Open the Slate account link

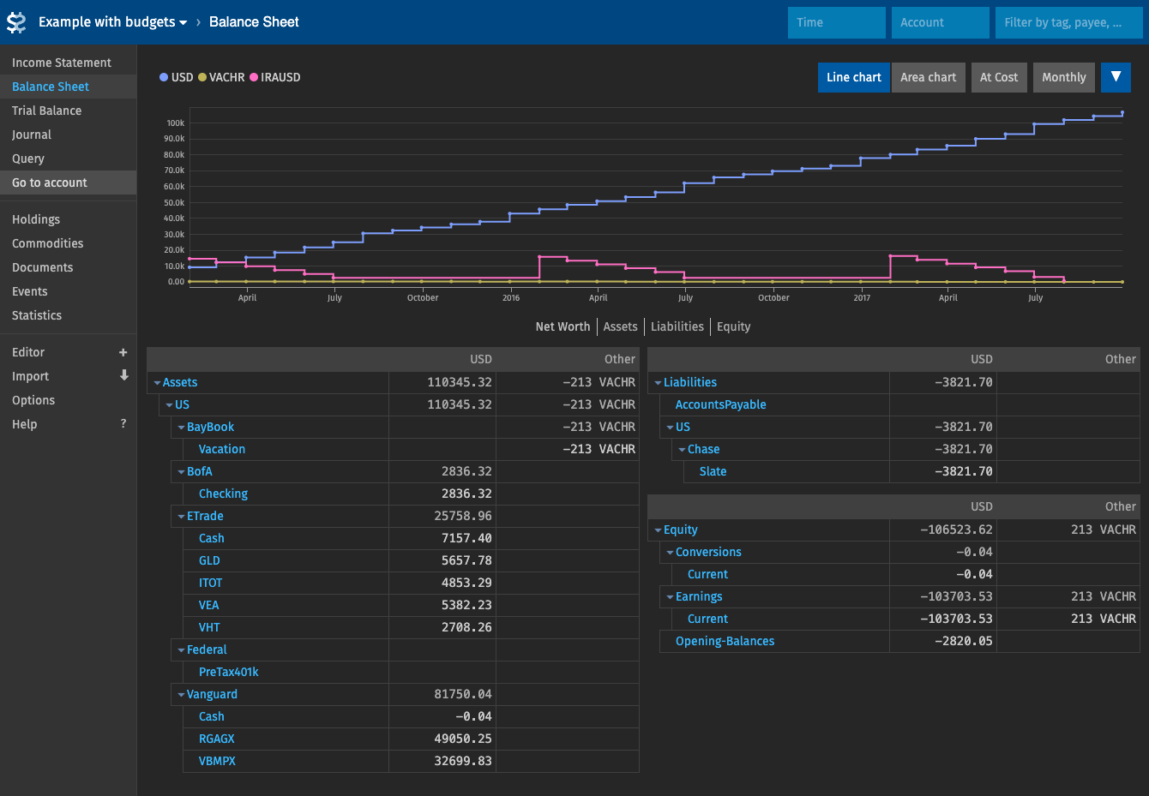click(713, 471)
